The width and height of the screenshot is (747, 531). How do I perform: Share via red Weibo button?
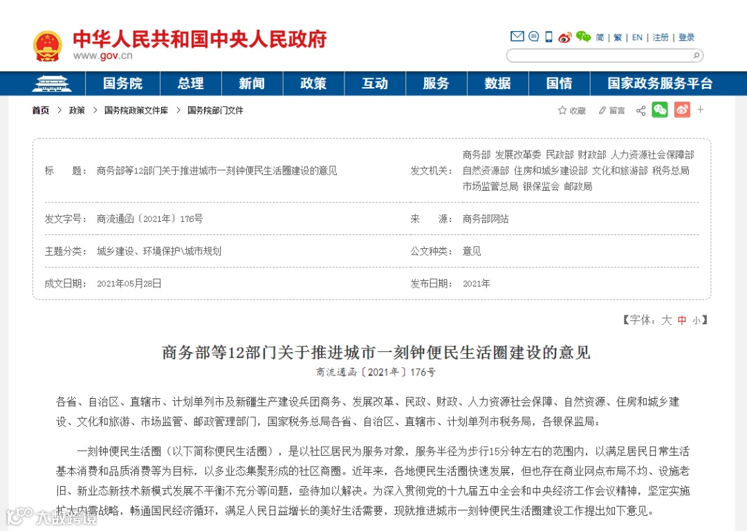(682, 110)
